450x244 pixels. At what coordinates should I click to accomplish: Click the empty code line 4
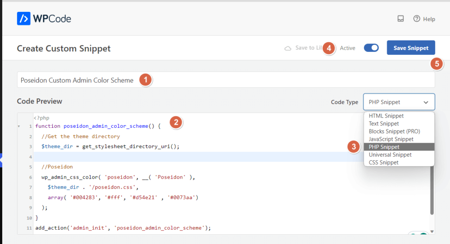(198, 157)
